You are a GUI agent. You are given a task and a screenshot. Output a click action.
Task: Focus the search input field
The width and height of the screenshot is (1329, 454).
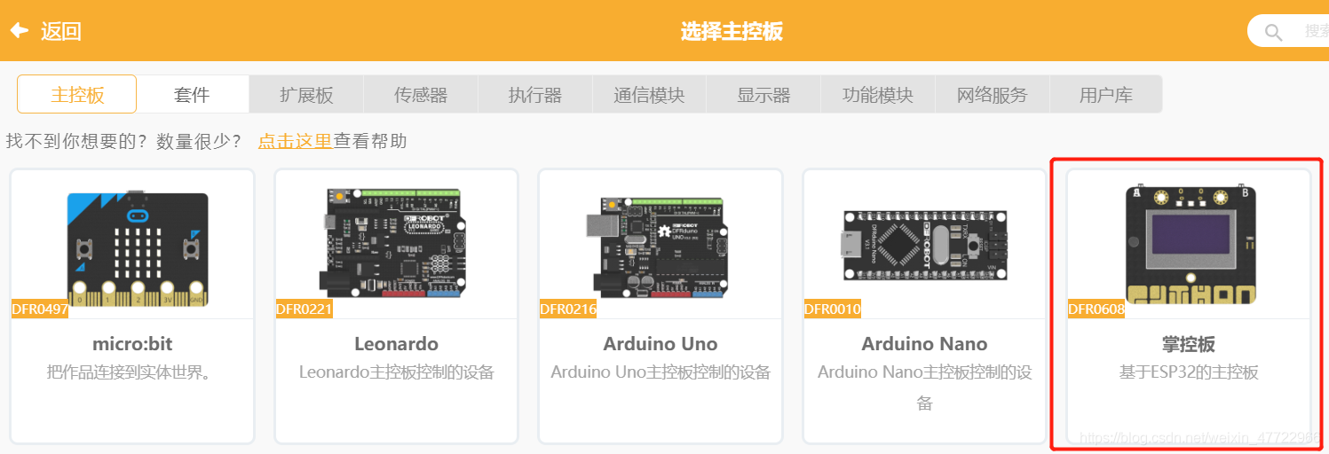[x=1289, y=31]
